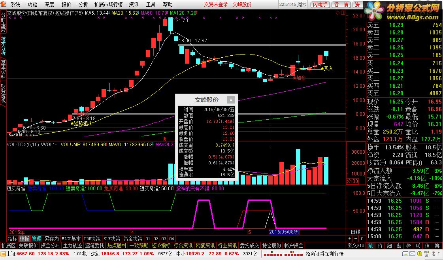
Task: Close the 文峰股份 data popup
Action: (231, 100)
